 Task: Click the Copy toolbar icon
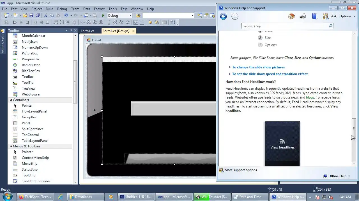pos(52,15)
